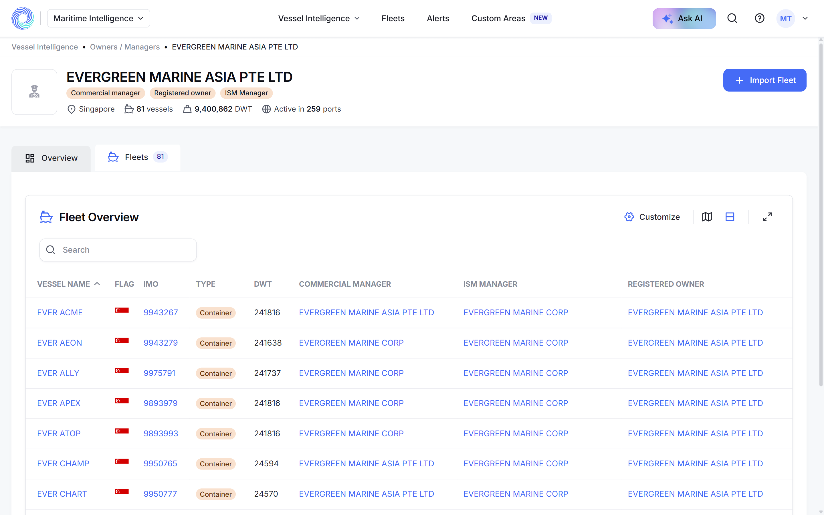
Task: Click DWT value 24594
Action: pyautogui.click(x=266, y=463)
